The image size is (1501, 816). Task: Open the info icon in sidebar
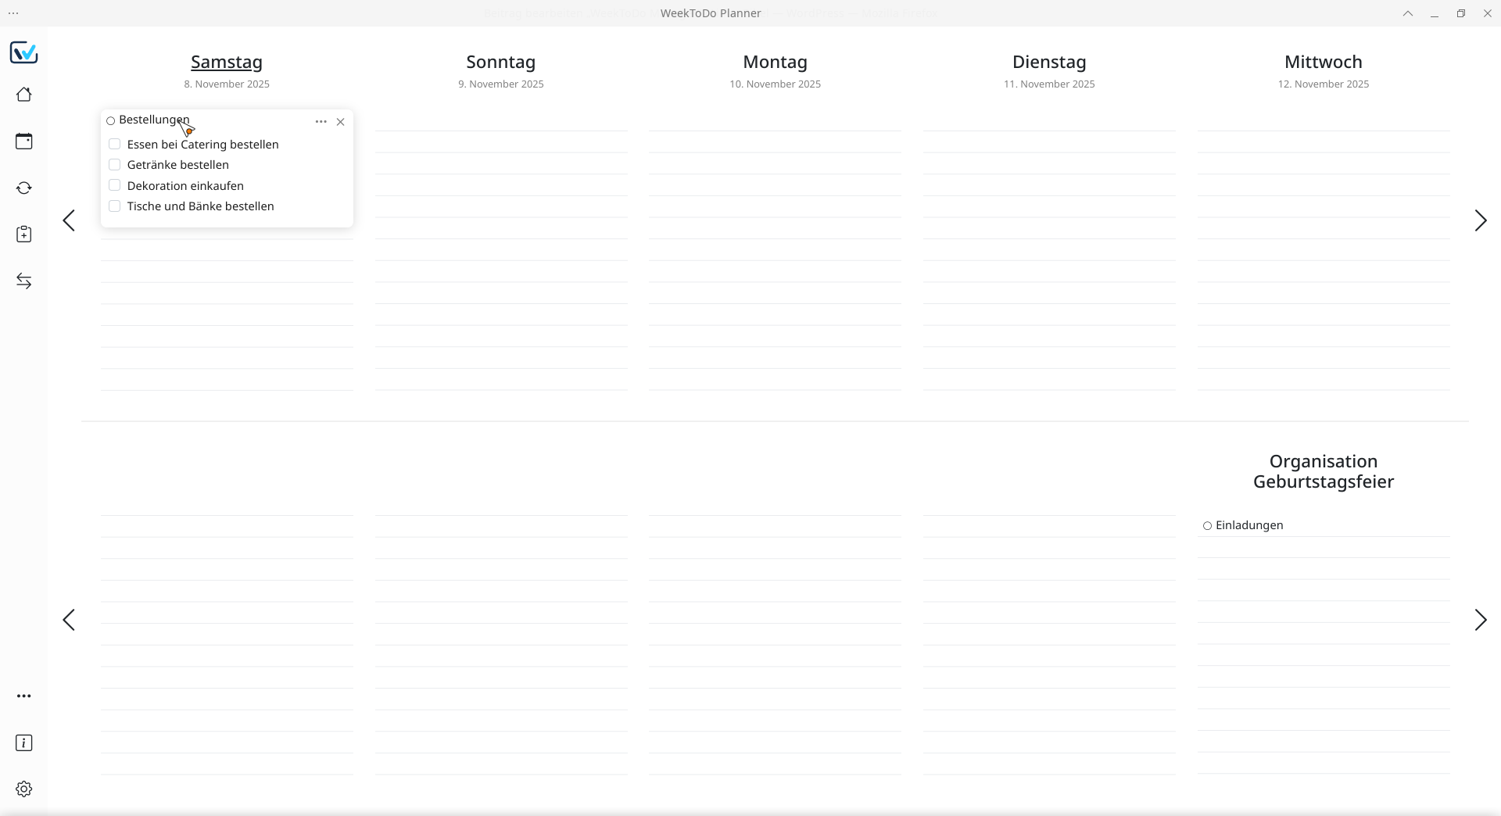click(24, 743)
